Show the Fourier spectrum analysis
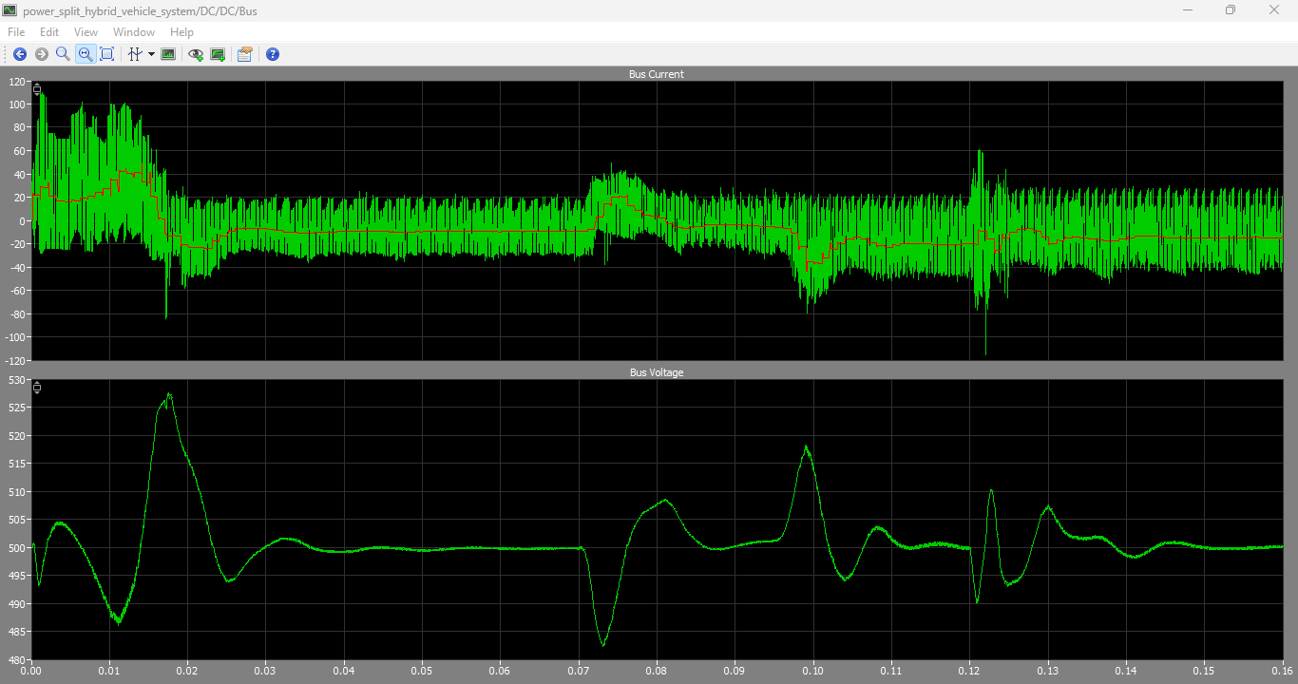Image resolution: width=1298 pixels, height=684 pixels. (x=168, y=54)
